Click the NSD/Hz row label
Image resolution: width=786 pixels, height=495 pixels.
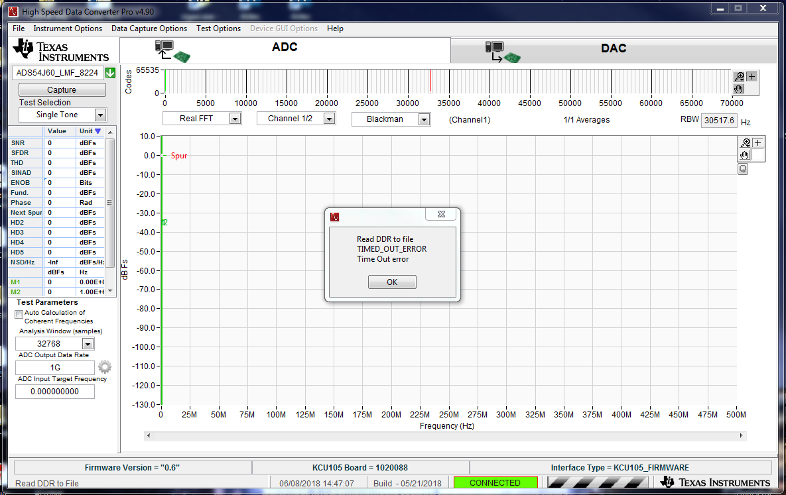pyautogui.click(x=23, y=262)
